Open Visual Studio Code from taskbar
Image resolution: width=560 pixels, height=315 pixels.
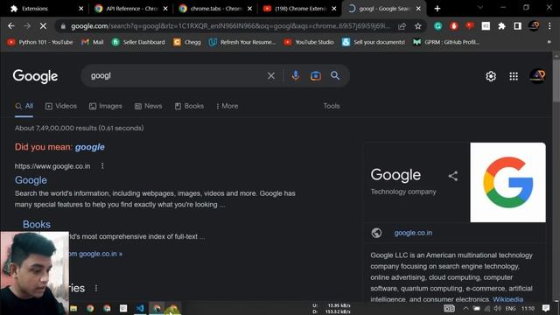coord(140,308)
